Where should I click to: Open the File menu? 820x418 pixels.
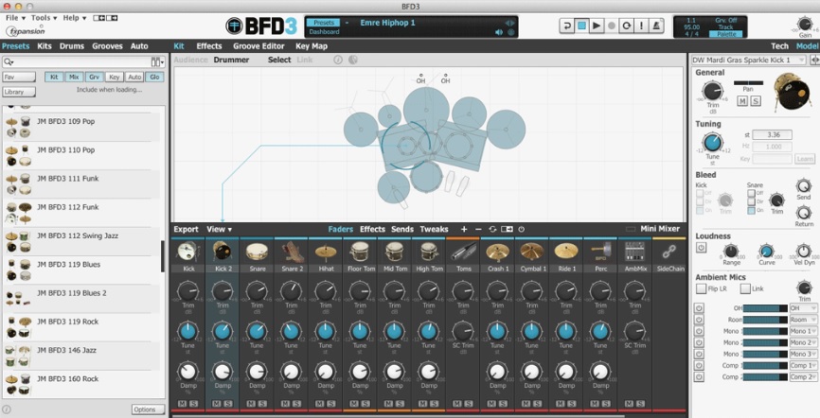pyautogui.click(x=14, y=18)
